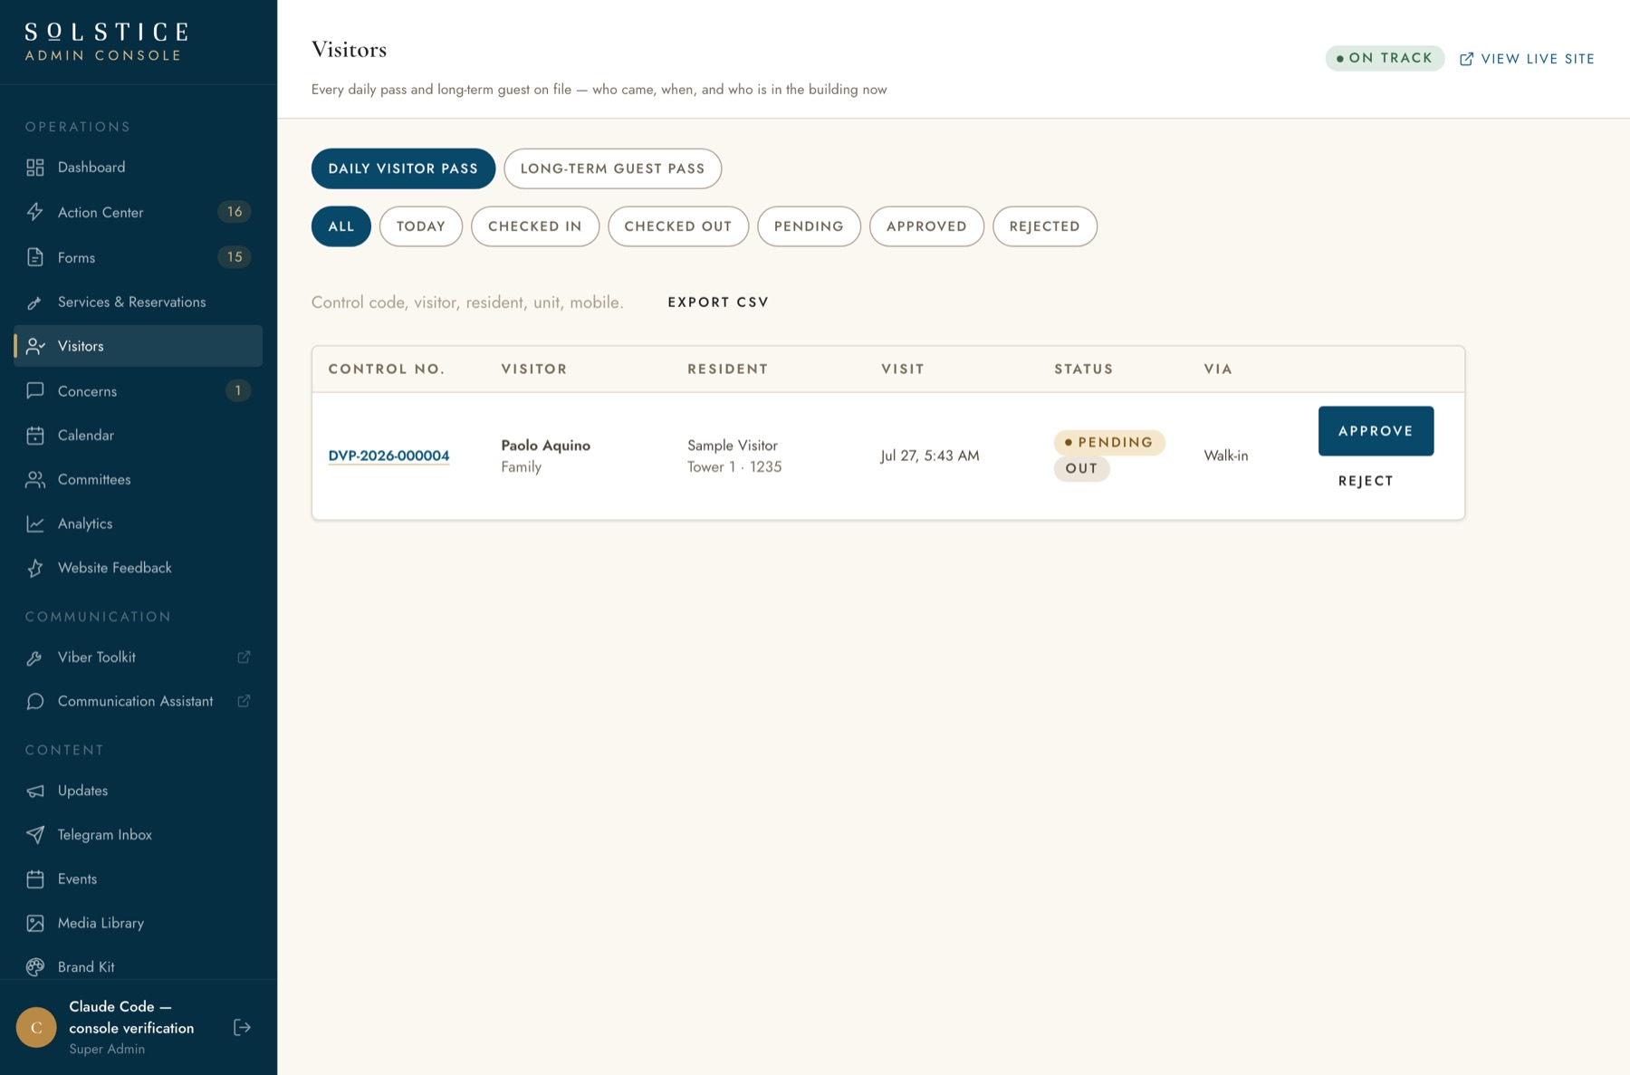Click the Forms badge 15
The image size is (1630, 1075).
point(235,257)
